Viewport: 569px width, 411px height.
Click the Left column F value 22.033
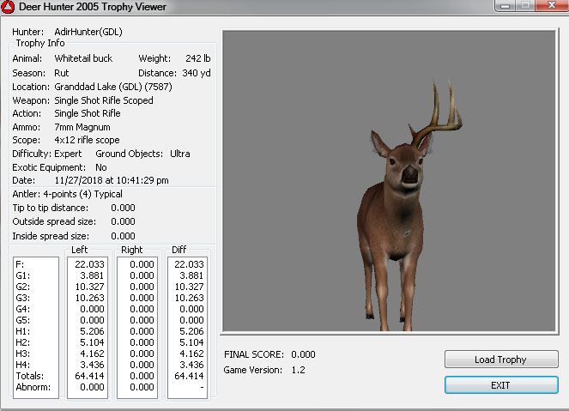pos(88,264)
